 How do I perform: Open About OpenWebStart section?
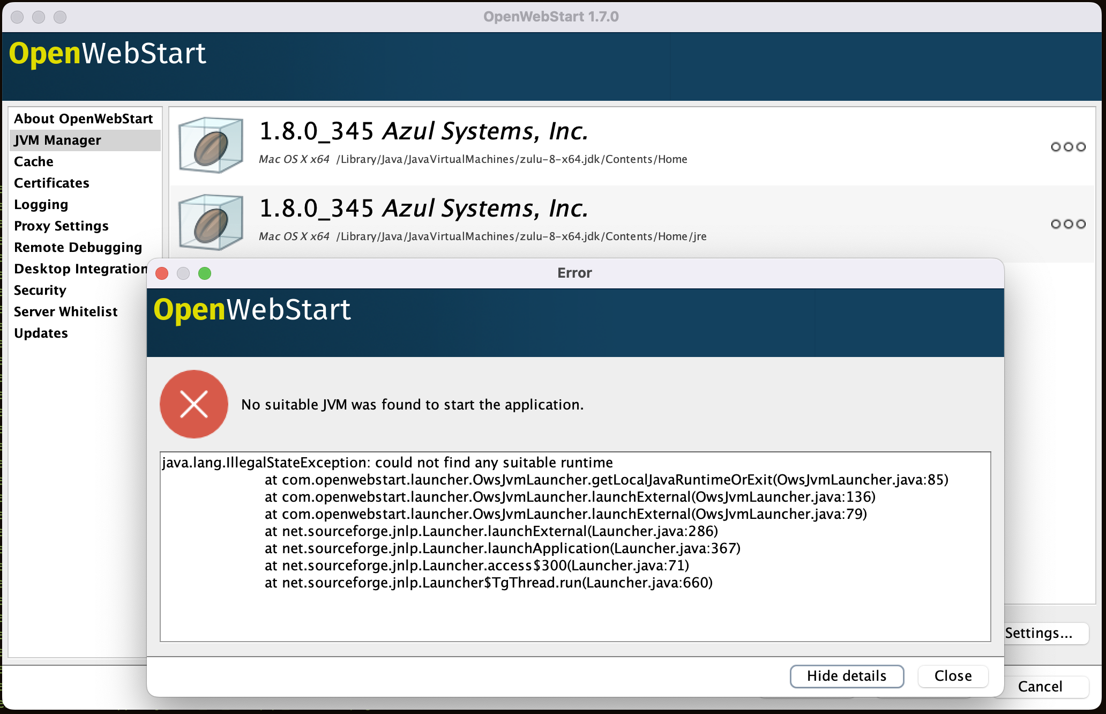click(85, 118)
